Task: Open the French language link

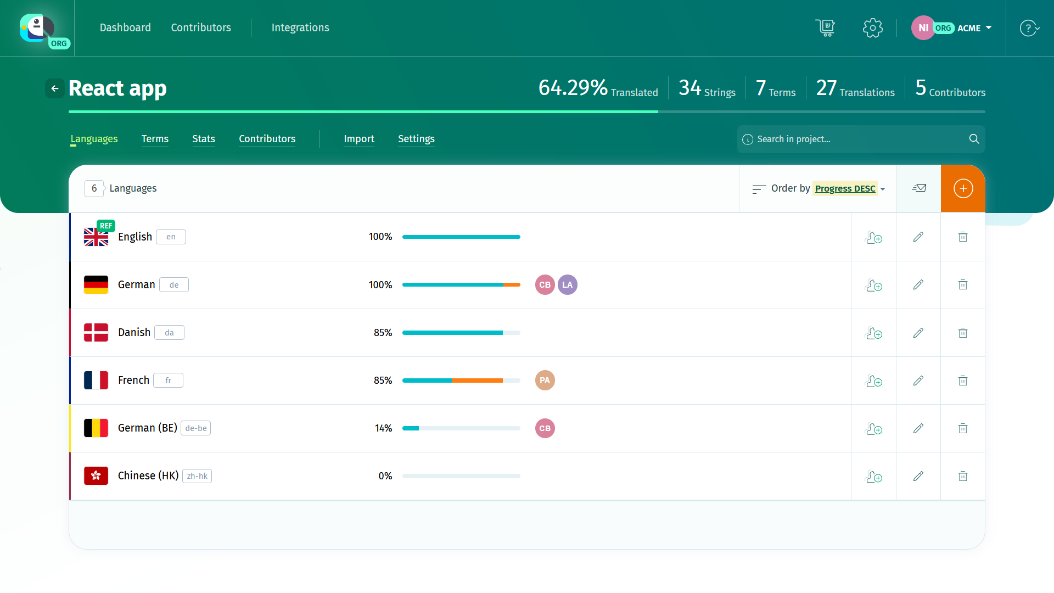Action: [133, 380]
